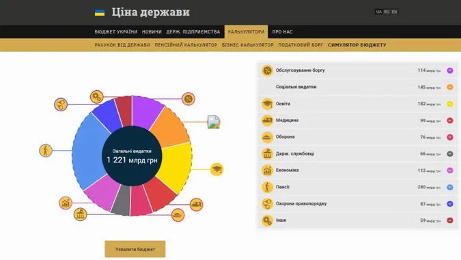This screenshot has height=260, width=461.
Task: Click the Ukrainian flag logo icon
Action: [100, 13]
